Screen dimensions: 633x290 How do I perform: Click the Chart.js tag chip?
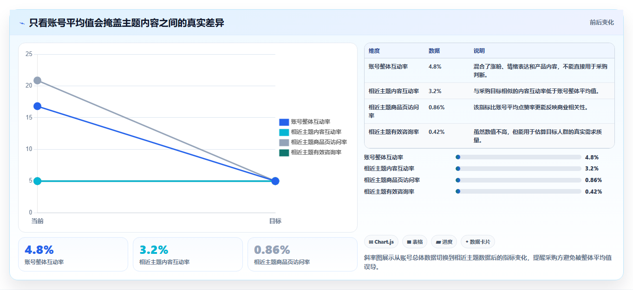[x=381, y=242]
